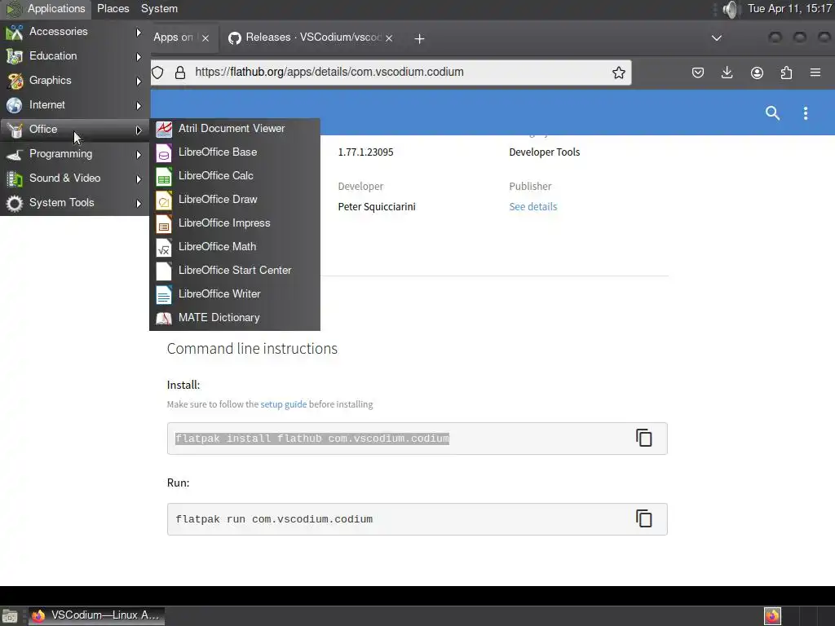
Task: Click the Education category icon
Action: click(x=15, y=56)
